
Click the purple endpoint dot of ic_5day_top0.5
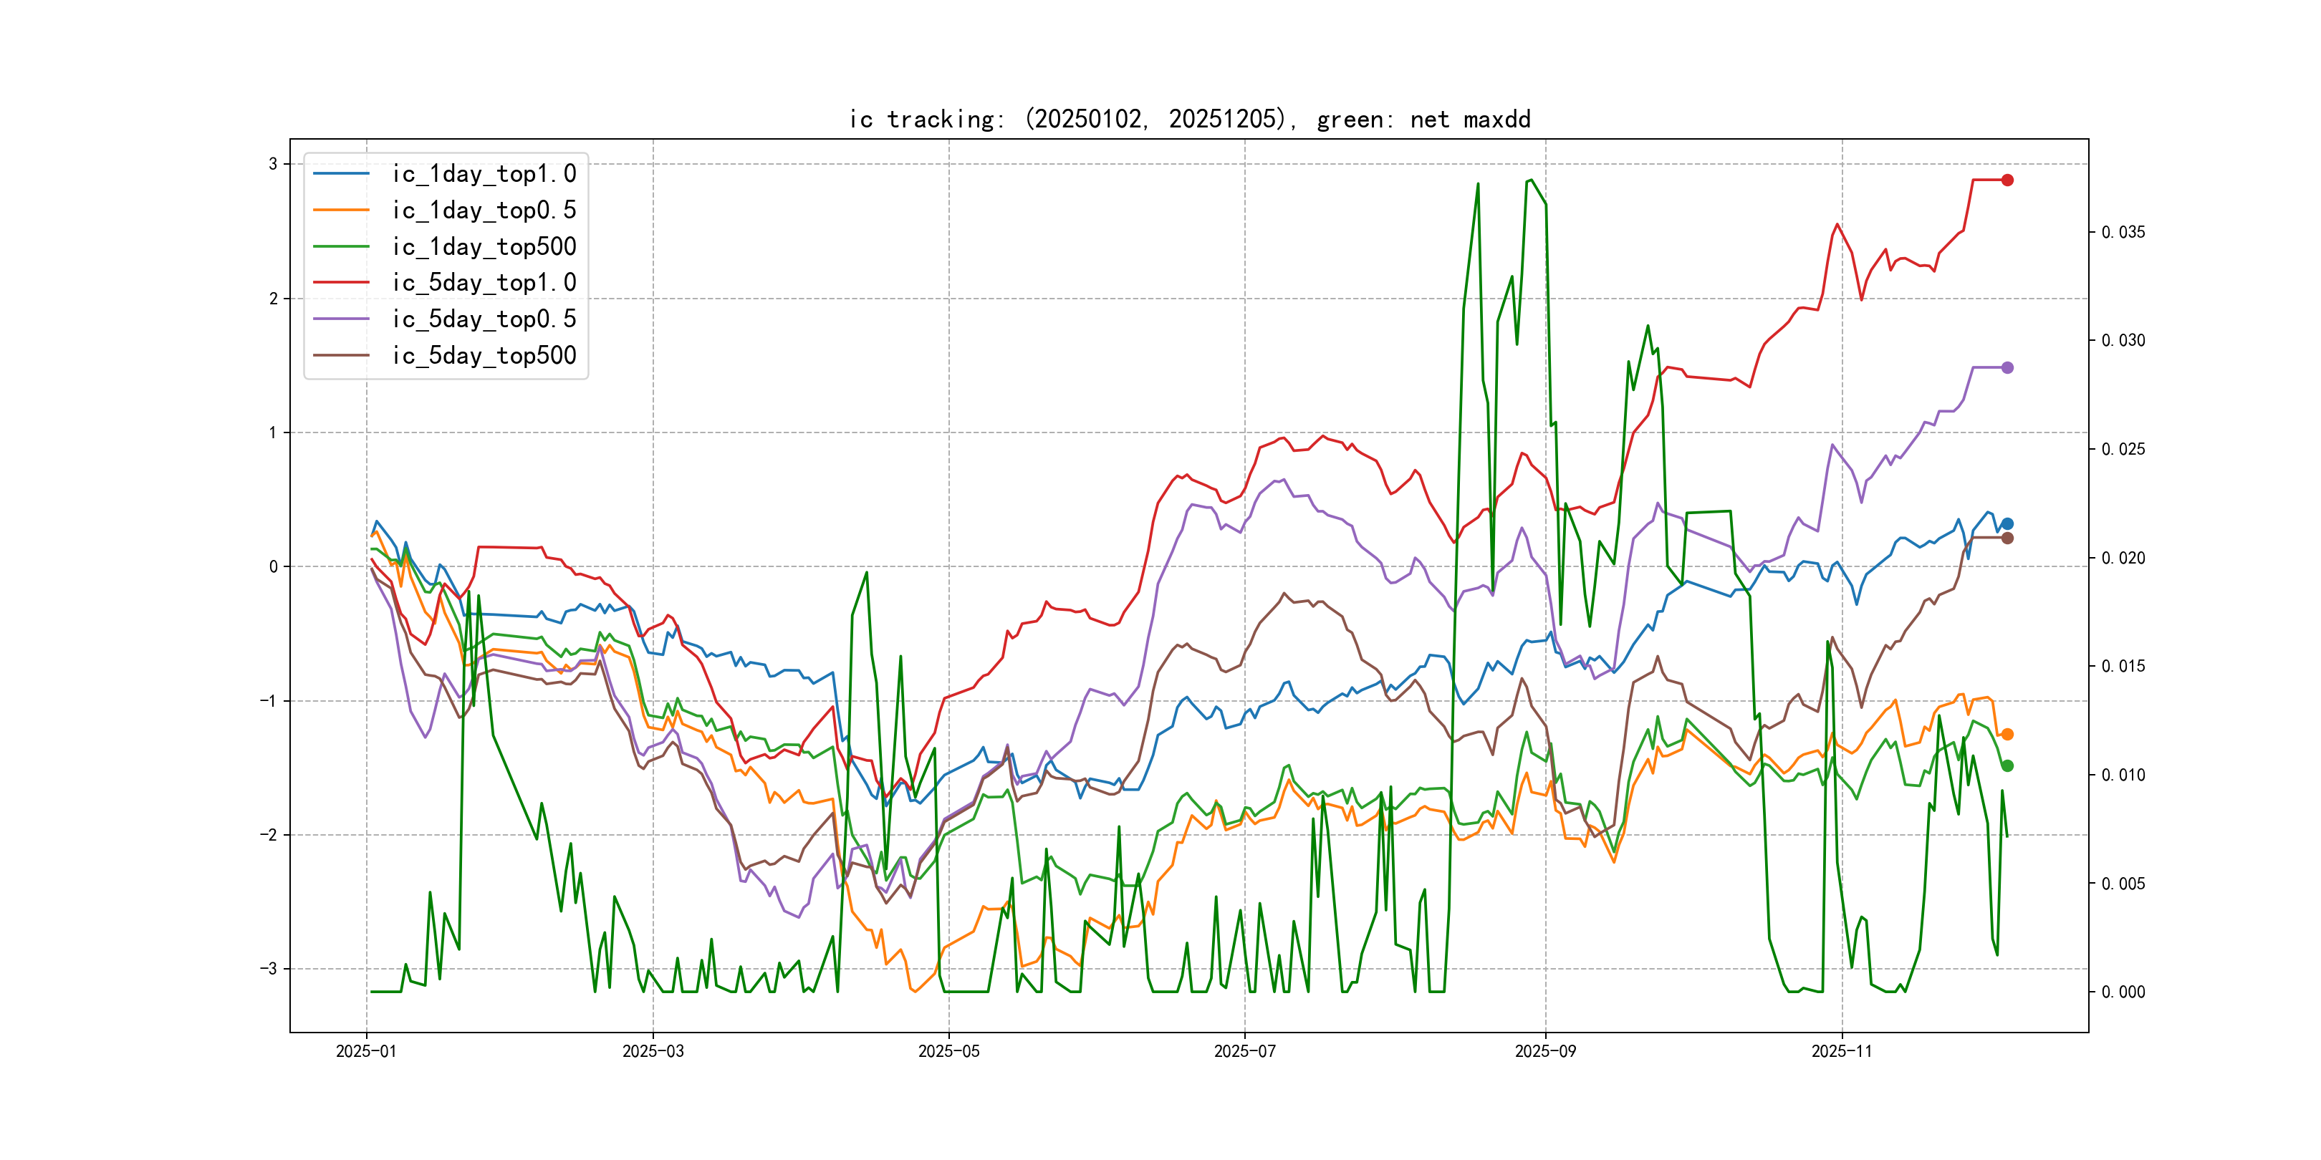2007,367
